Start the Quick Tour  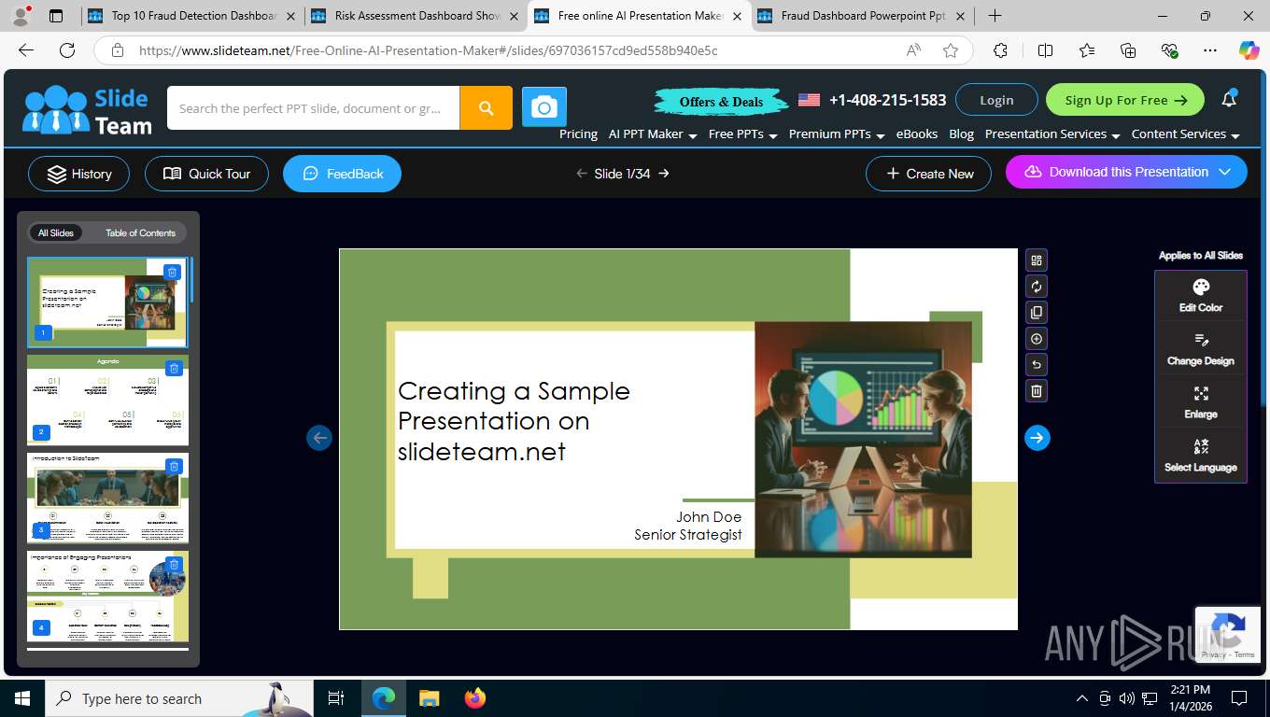(206, 174)
